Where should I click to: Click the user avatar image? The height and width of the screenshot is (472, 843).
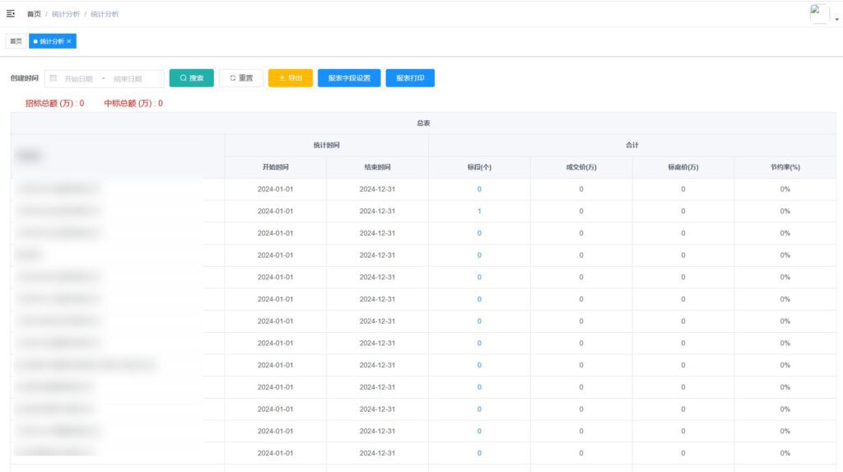819,13
